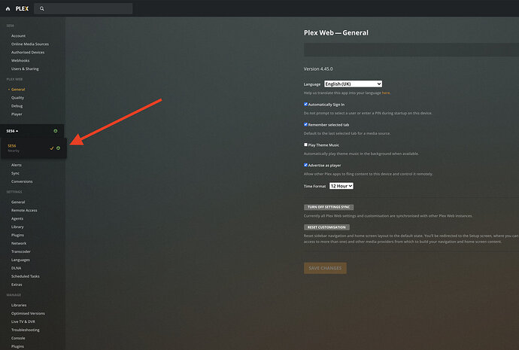
Task: Open the PLEX logo link
Action: [22, 8]
